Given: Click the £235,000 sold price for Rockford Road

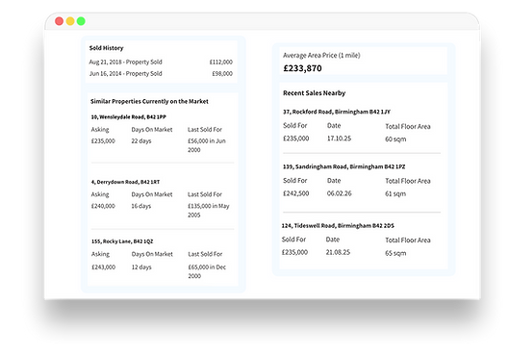Looking at the screenshot, I should (296, 139).
